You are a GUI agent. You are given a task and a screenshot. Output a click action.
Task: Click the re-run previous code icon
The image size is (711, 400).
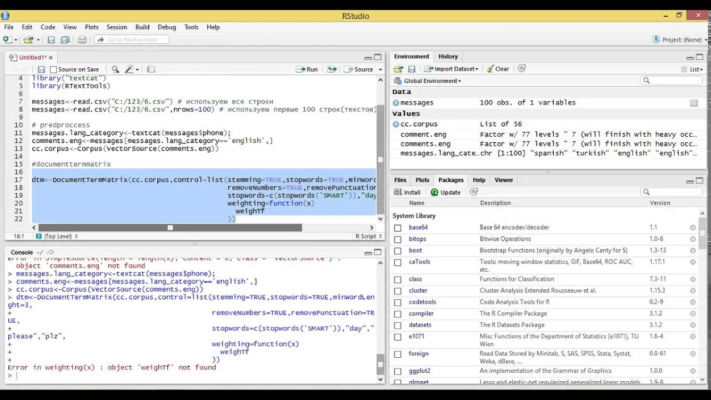click(332, 69)
